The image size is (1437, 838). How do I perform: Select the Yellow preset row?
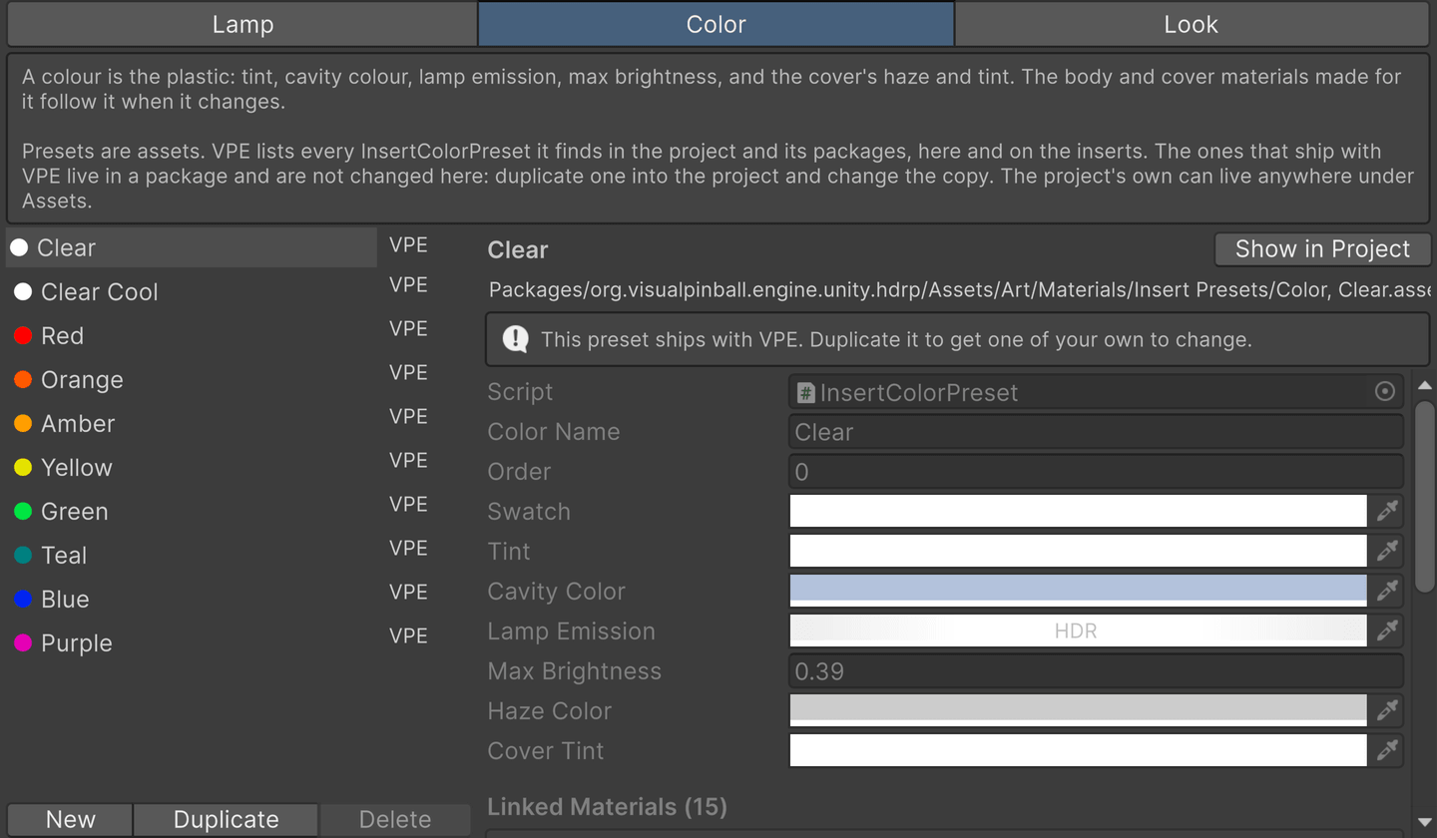[192, 468]
